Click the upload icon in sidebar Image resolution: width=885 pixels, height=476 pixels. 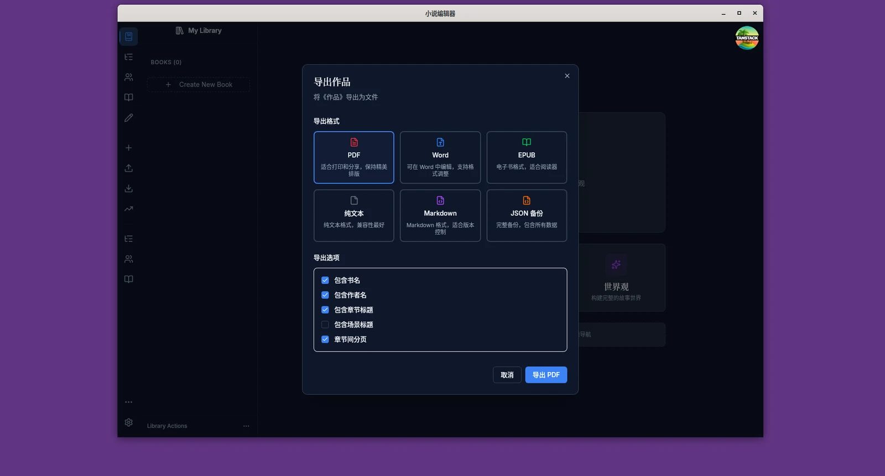click(129, 168)
